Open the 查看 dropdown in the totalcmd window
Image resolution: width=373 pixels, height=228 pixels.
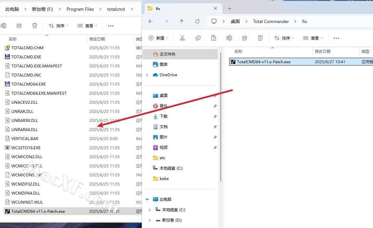click(x=87, y=26)
